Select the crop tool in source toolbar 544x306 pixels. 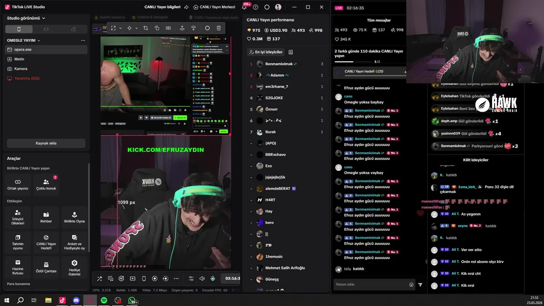point(145,28)
